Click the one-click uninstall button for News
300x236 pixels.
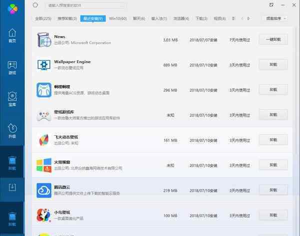point(273,40)
